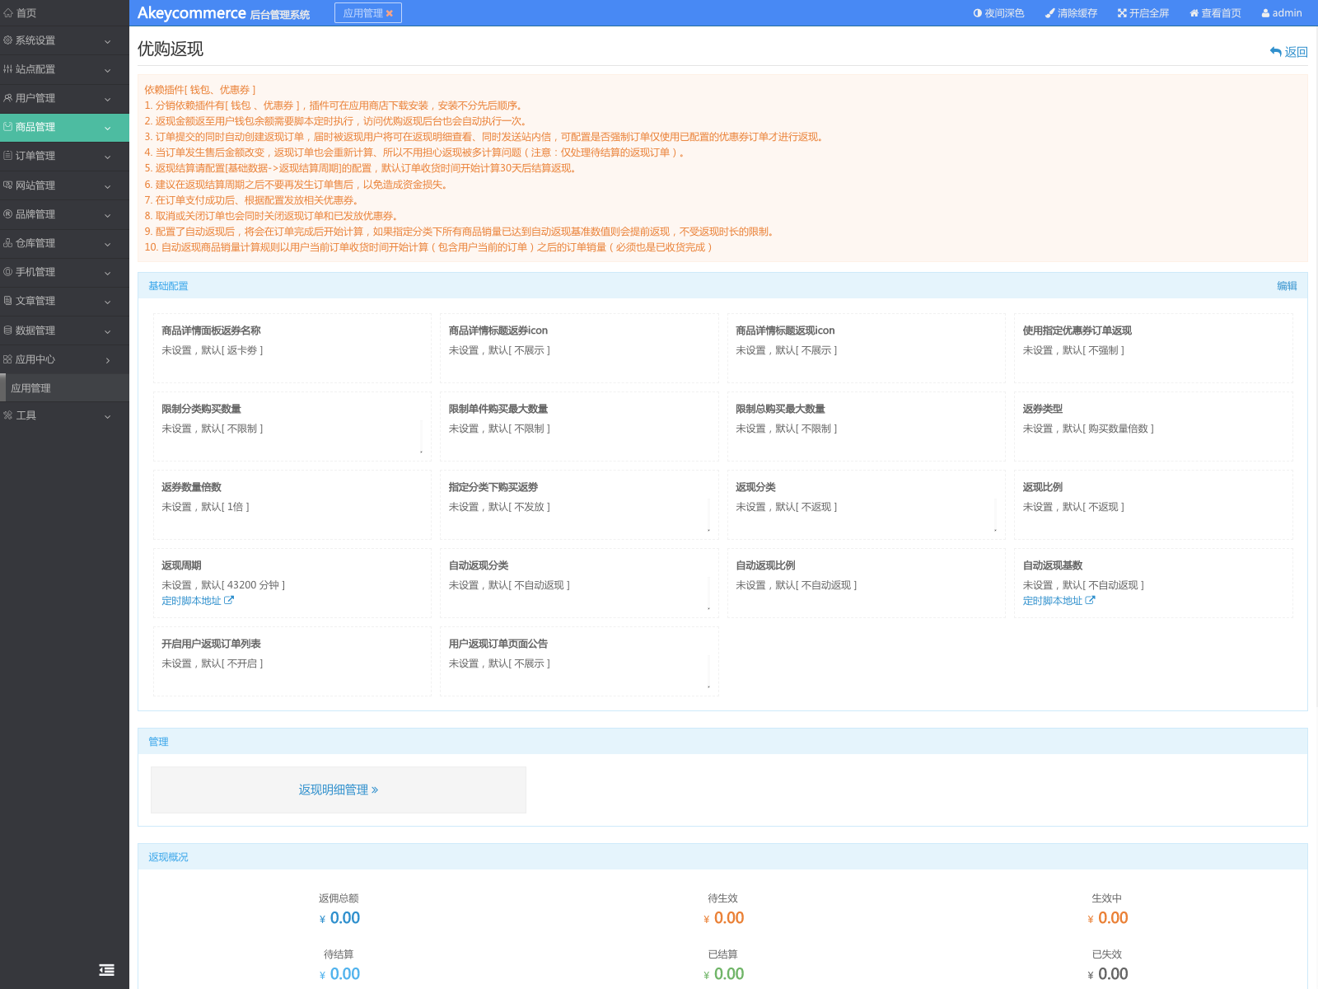Click 编辑 link in 基础配置
Viewport: 1318px width, 989px height.
pyautogui.click(x=1287, y=286)
